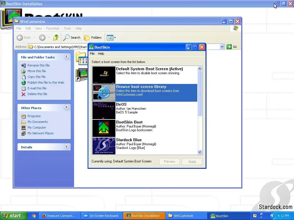The width and height of the screenshot is (294, 220).
Task: Expand the Address bar dropdown arrow
Action: pyautogui.click(x=222, y=47)
